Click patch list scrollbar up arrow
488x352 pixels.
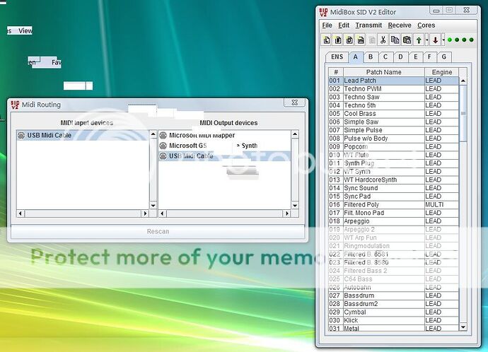point(463,81)
